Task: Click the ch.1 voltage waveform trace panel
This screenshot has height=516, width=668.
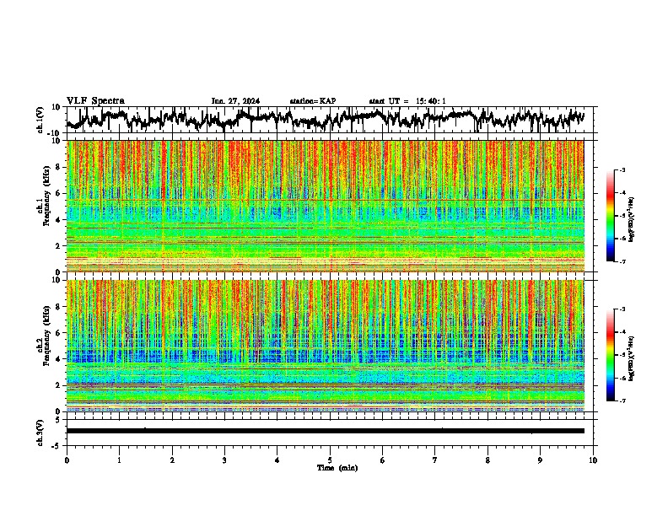Action: pos(330,120)
